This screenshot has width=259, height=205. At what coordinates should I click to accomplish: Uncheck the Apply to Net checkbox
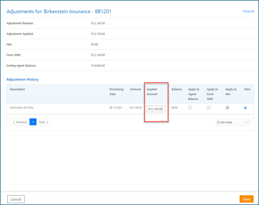coord(227,108)
